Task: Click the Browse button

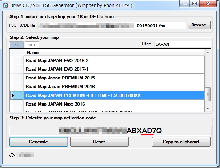Action: (199, 25)
